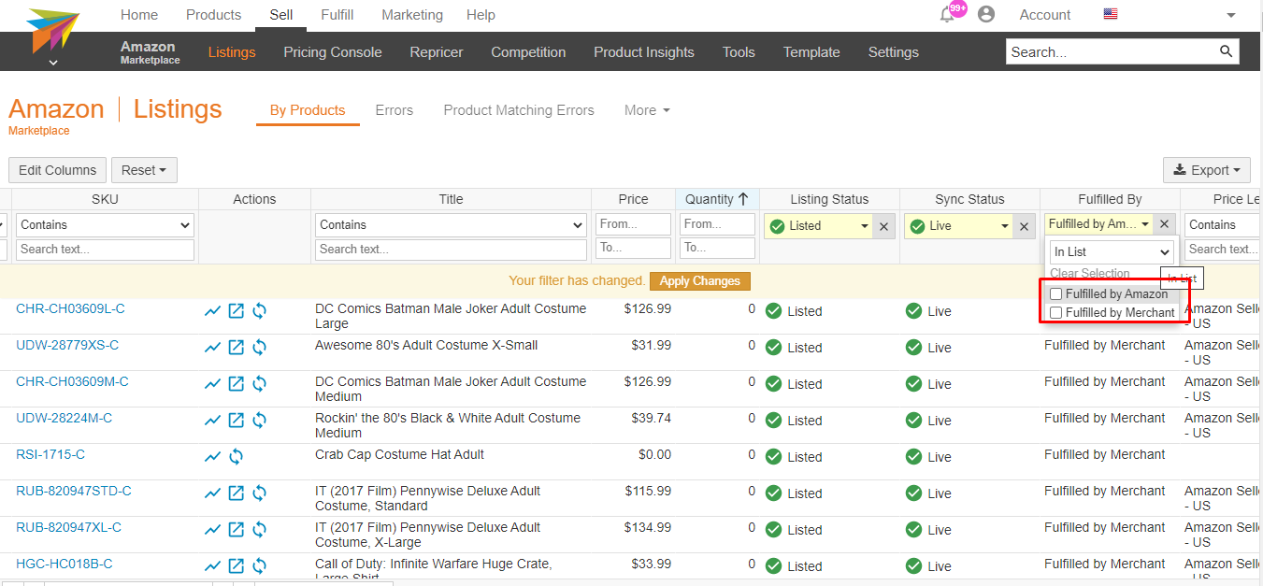Image resolution: width=1263 pixels, height=586 pixels.
Task: Click the Price Level Contains dropdown
Action: 1224,225
